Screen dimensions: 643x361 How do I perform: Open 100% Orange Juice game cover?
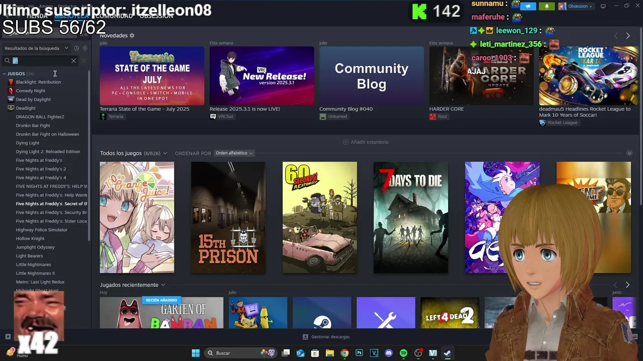click(137, 218)
